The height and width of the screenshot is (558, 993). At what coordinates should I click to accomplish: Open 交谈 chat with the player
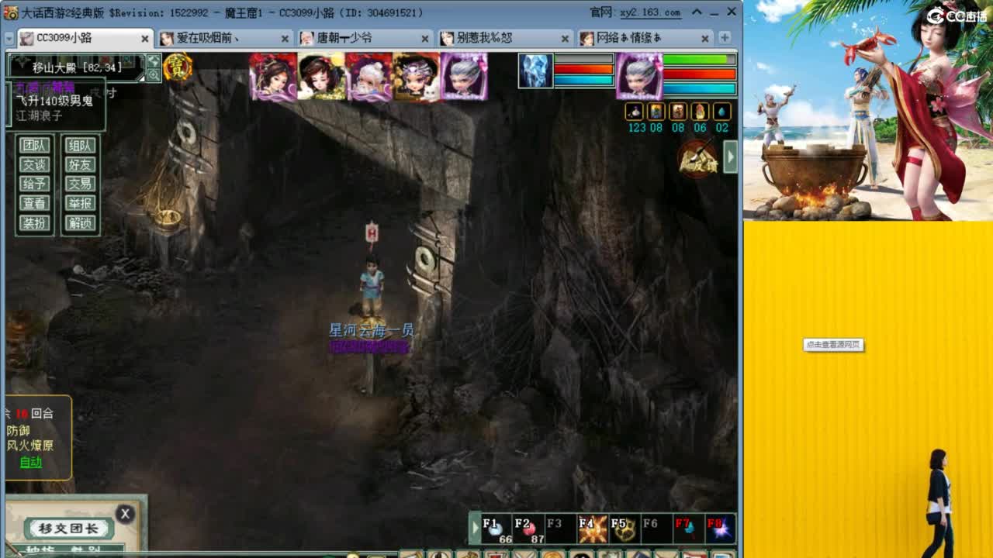point(35,164)
